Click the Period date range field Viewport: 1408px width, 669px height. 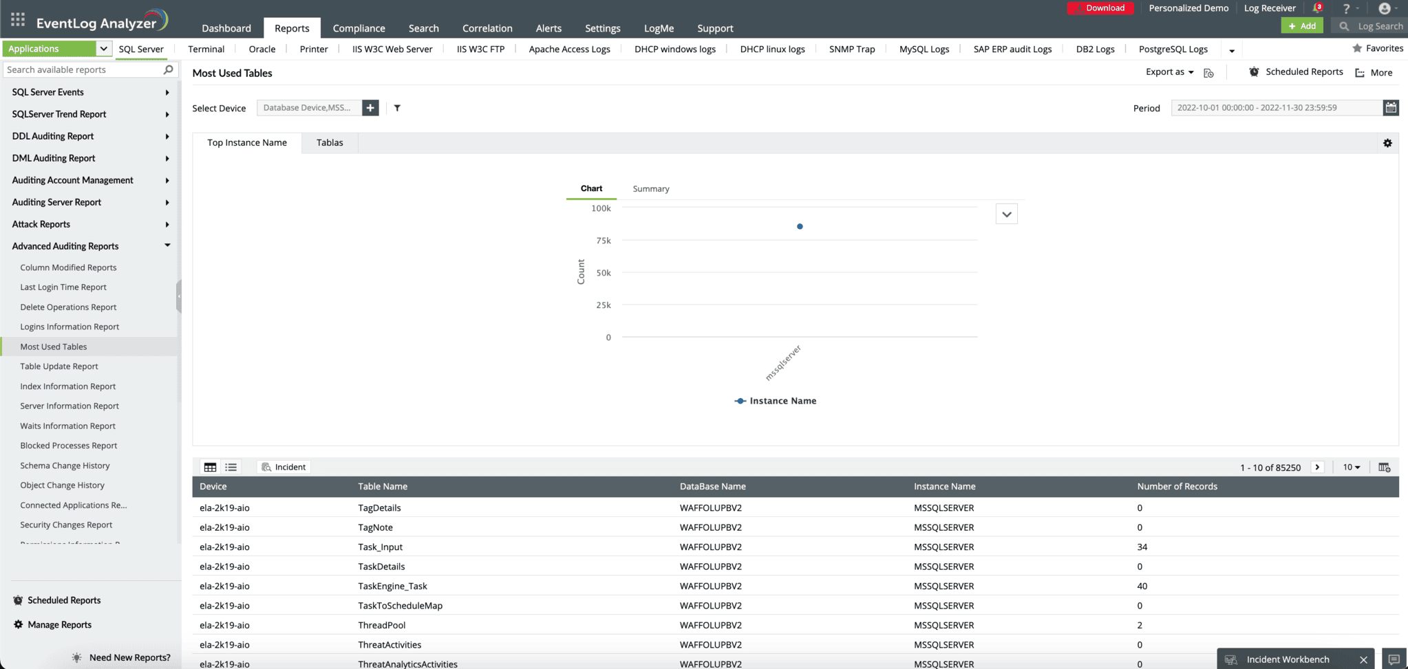(x=1277, y=108)
